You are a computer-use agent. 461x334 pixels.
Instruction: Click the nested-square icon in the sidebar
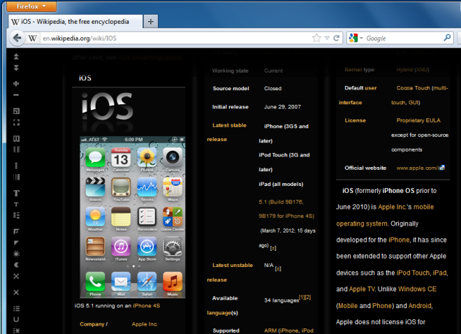point(16,111)
